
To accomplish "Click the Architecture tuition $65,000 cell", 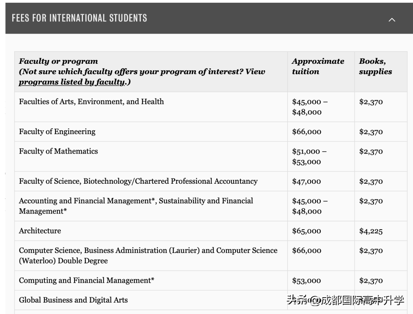I will click(307, 231).
